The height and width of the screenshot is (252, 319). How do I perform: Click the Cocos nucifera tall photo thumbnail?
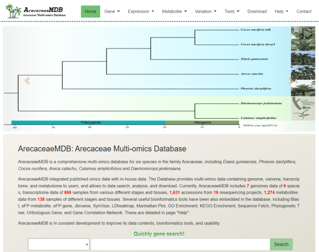tap(303, 33)
